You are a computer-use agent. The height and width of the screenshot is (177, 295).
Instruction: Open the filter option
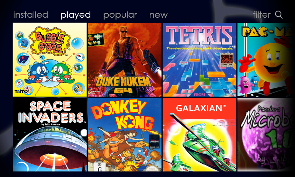(262, 15)
